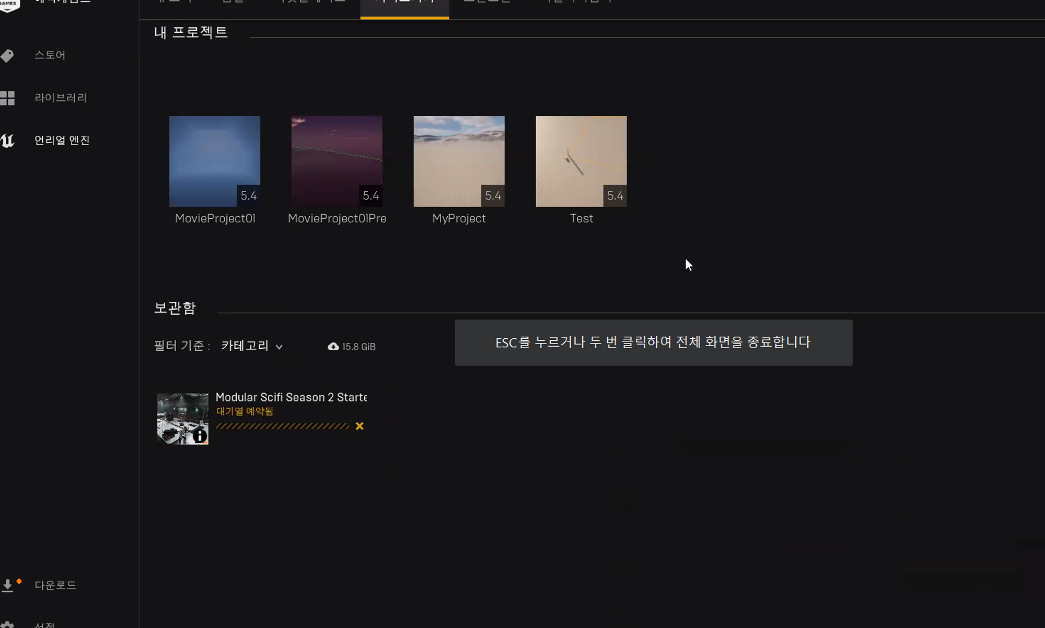Open the MovieProject01Pre project thumbnail
The width and height of the screenshot is (1045, 628).
337,161
